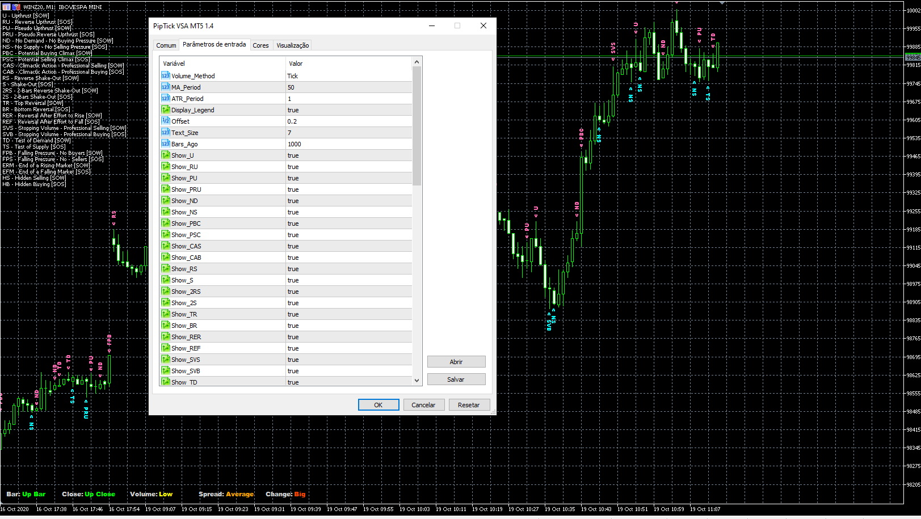The image size is (921, 519).
Task: Click the Show_PRU boolean icon
Action: click(165, 189)
